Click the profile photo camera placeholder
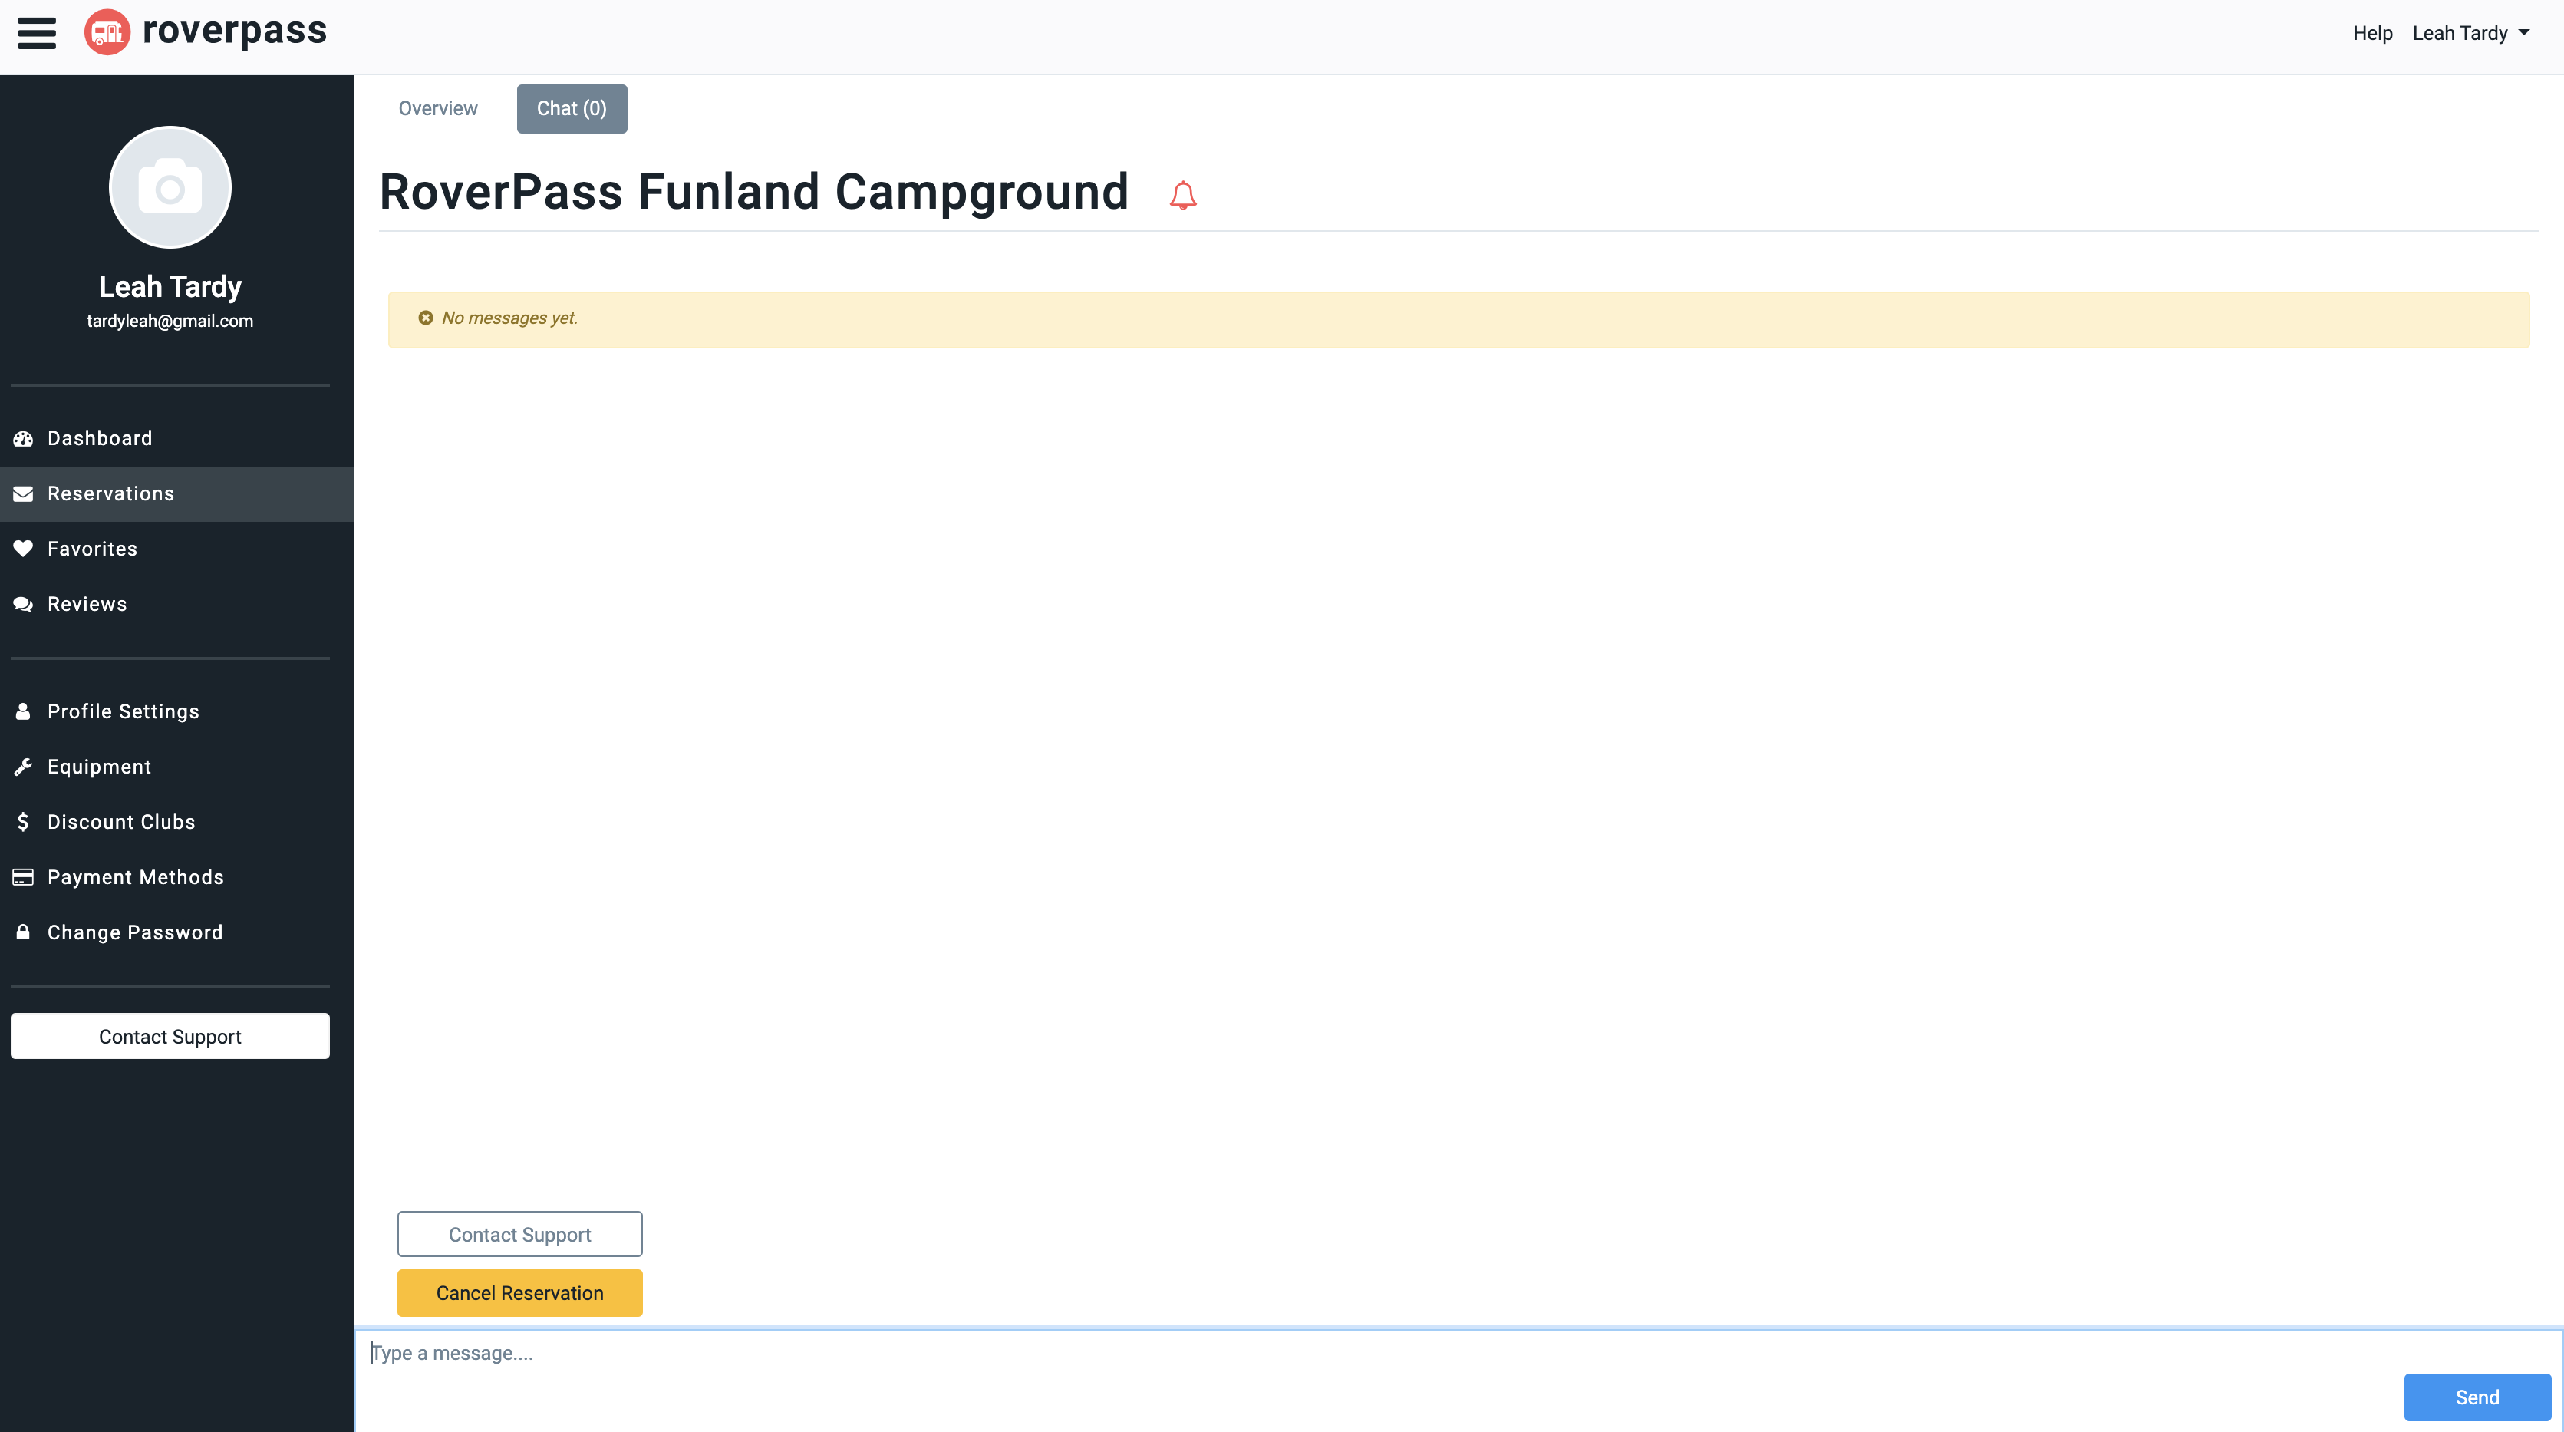 pos(170,187)
